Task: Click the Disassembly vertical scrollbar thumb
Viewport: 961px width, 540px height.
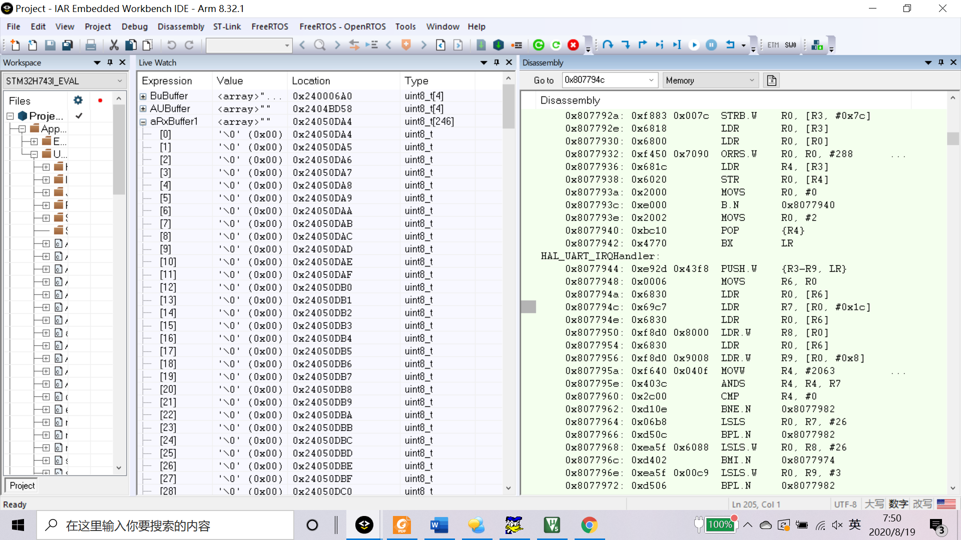Action: [953, 138]
